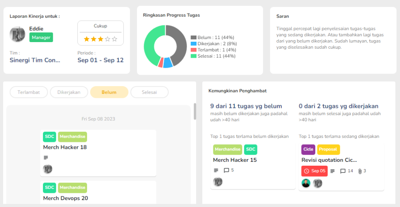Click the description icon on Merch Hacker 15

pyautogui.click(x=216, y=170)
